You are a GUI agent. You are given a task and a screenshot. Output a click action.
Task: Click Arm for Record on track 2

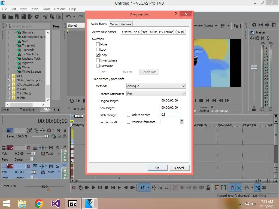(28, 148)
